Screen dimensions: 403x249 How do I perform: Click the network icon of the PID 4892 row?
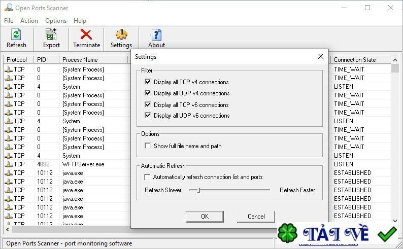[x=9, y=164]
